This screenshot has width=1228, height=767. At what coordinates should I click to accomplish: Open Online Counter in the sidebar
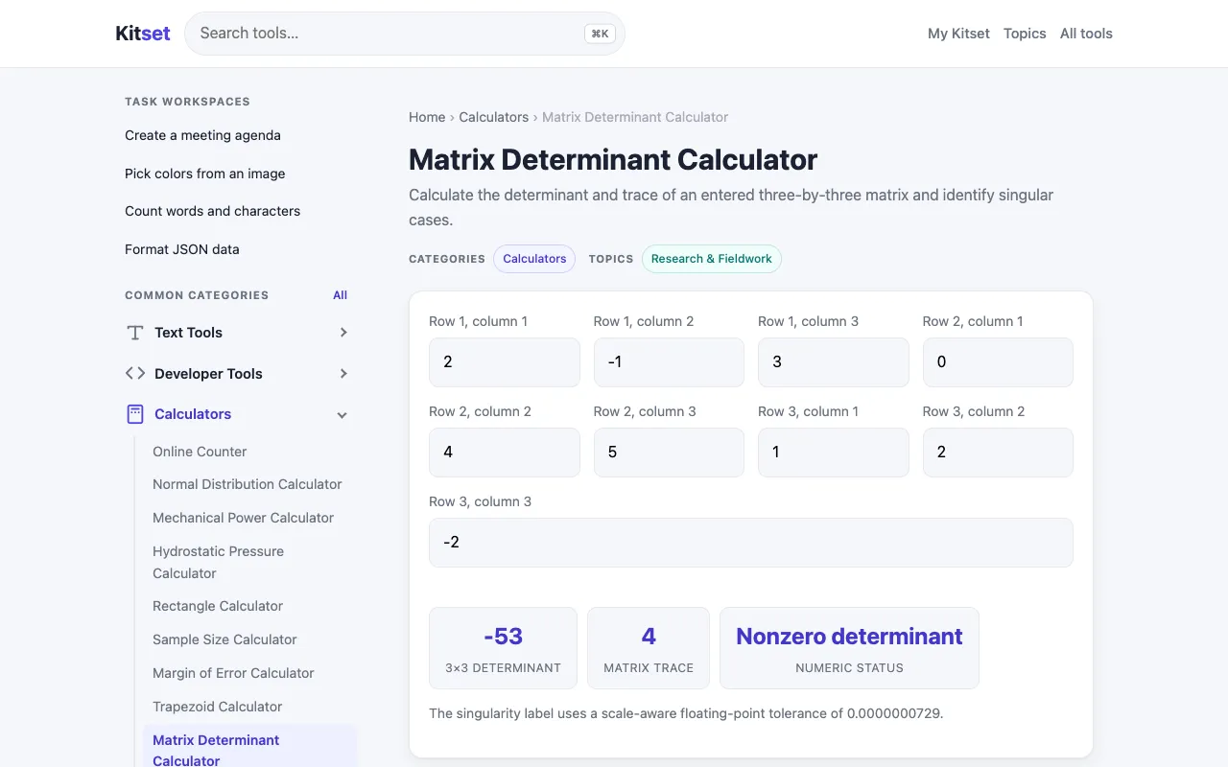tap(200, 452)
